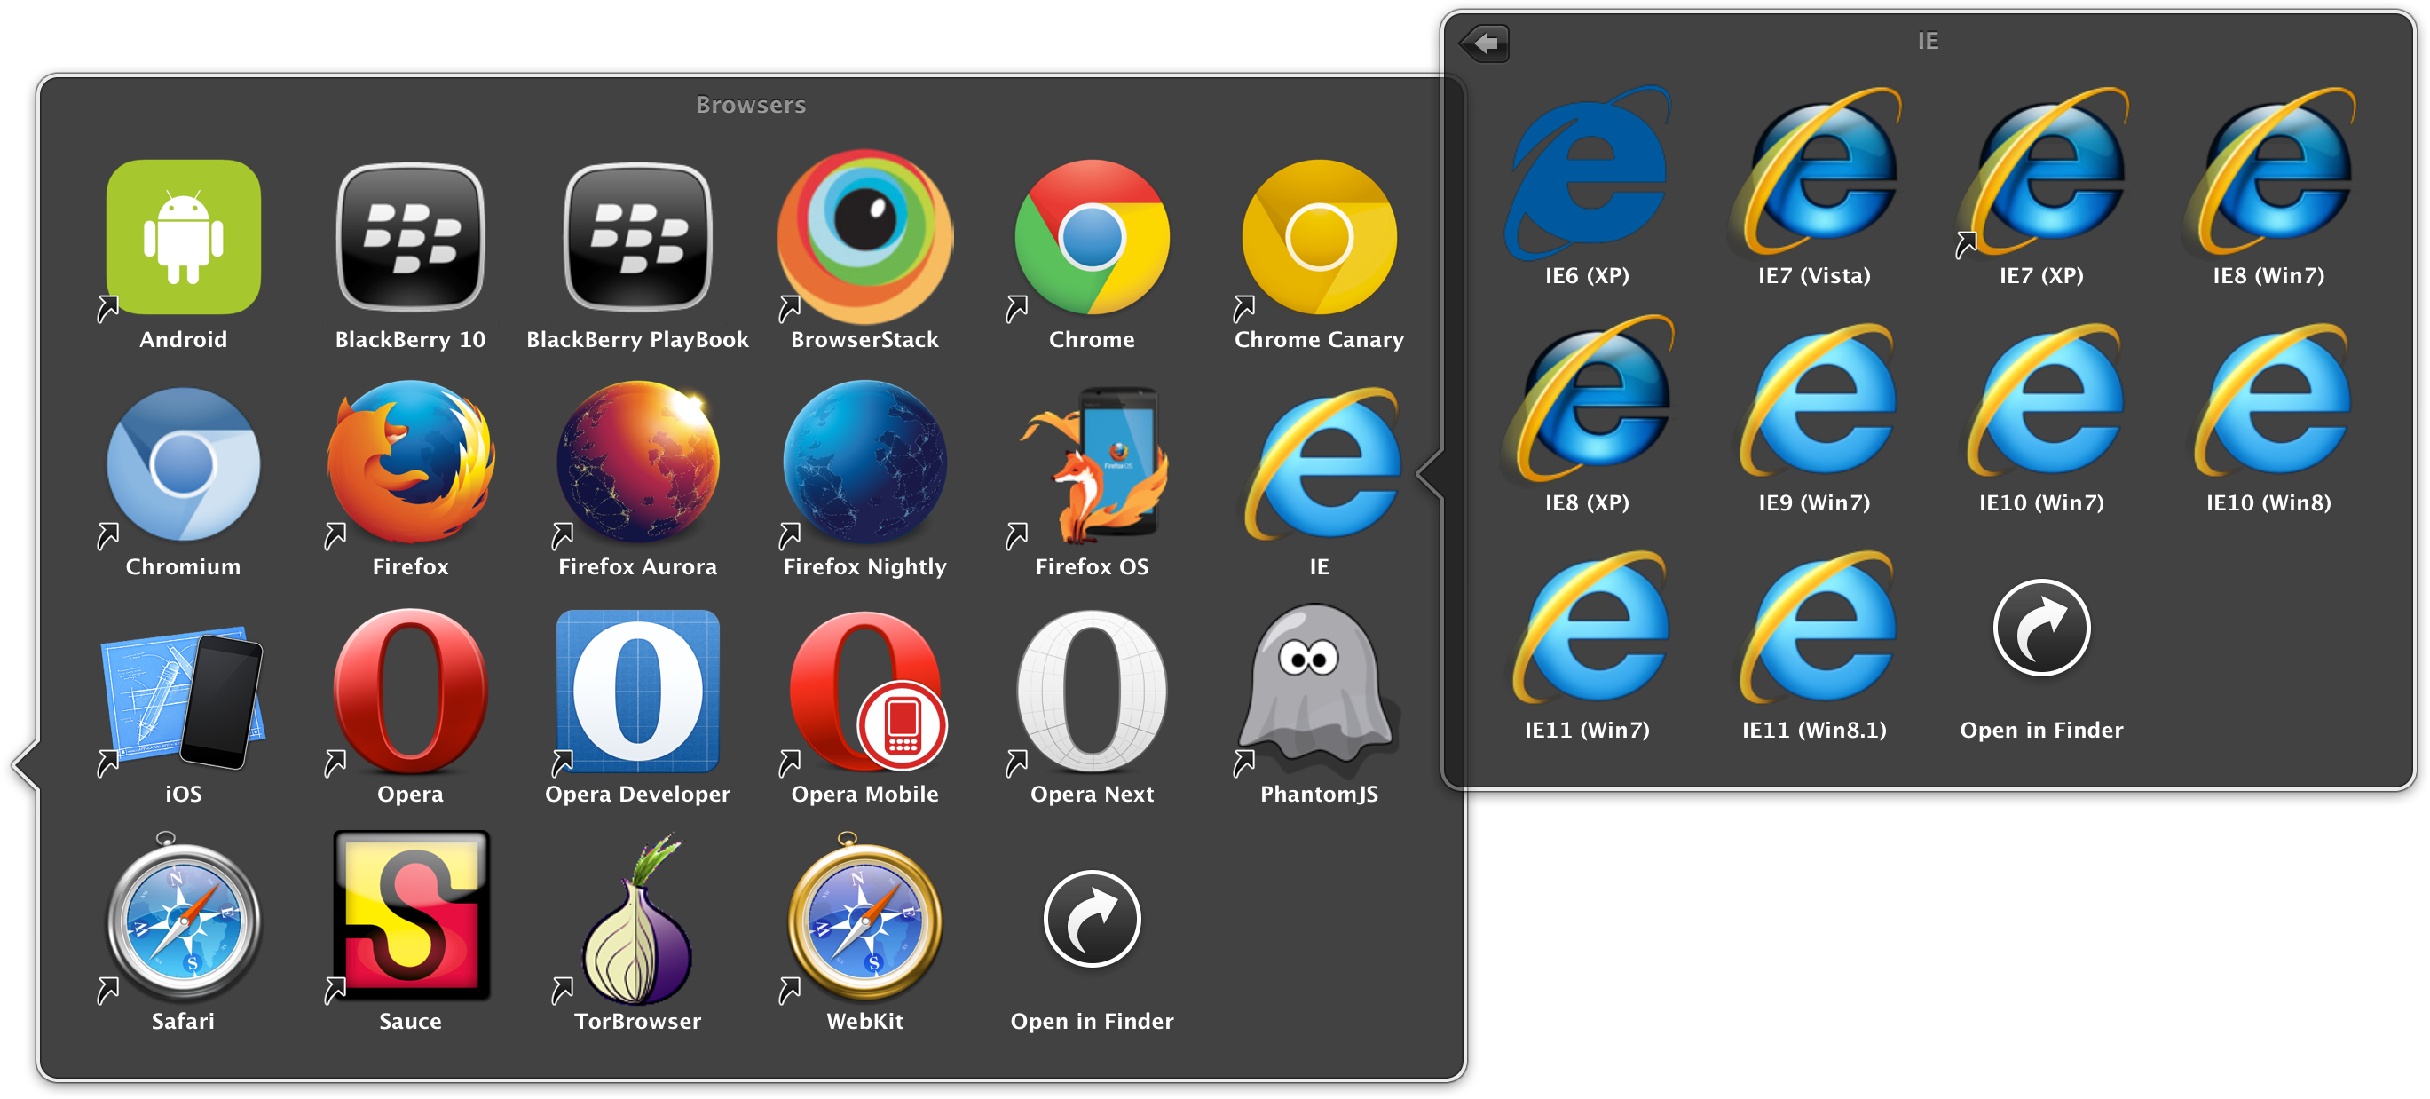Click the PhantomJS ghost icon
Screen dimensions: 2430x1099
tap(1319, 692)
